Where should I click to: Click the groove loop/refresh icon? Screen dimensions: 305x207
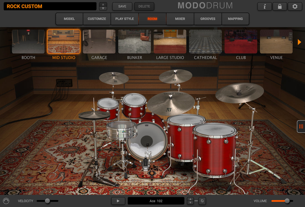[x=202, y=201]
